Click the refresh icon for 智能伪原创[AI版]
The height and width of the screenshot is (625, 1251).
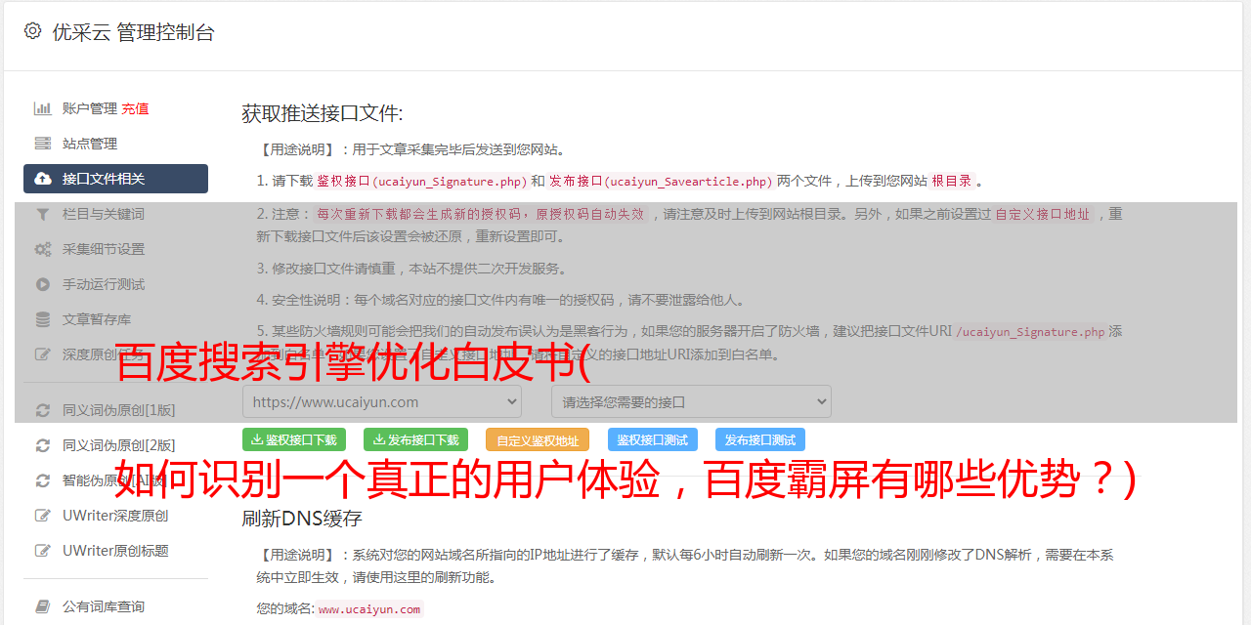pyautogui.click(x=43, y=480)
